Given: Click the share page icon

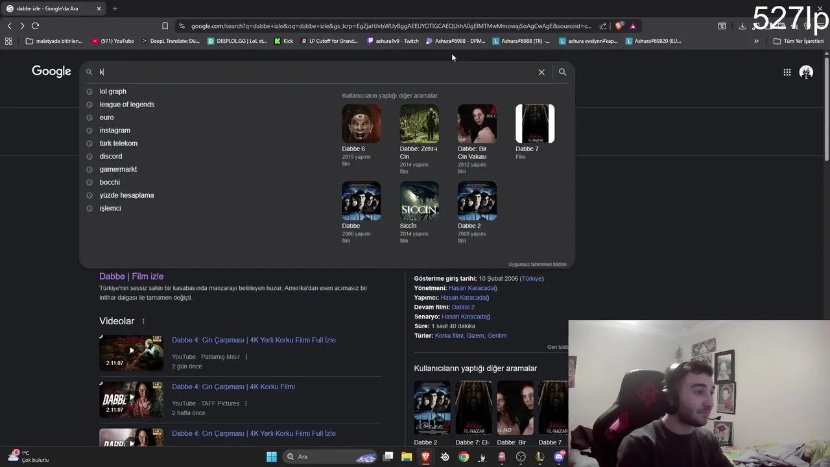Looking at the screenshot, I should click(x=603, y=26).
